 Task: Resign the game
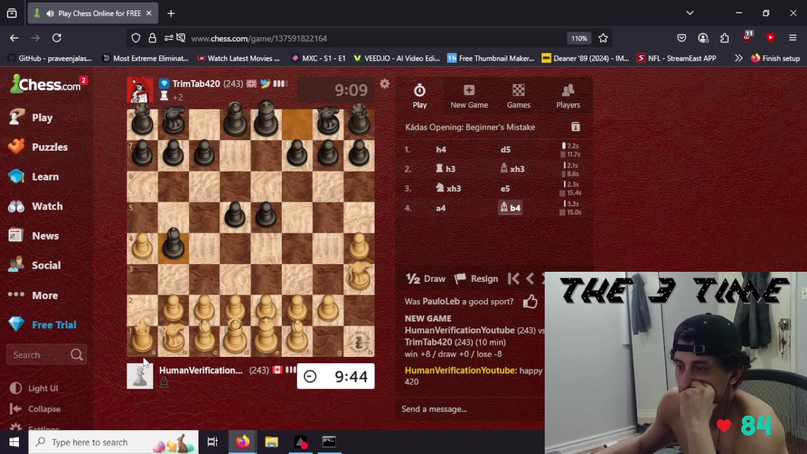click(477, 279)
